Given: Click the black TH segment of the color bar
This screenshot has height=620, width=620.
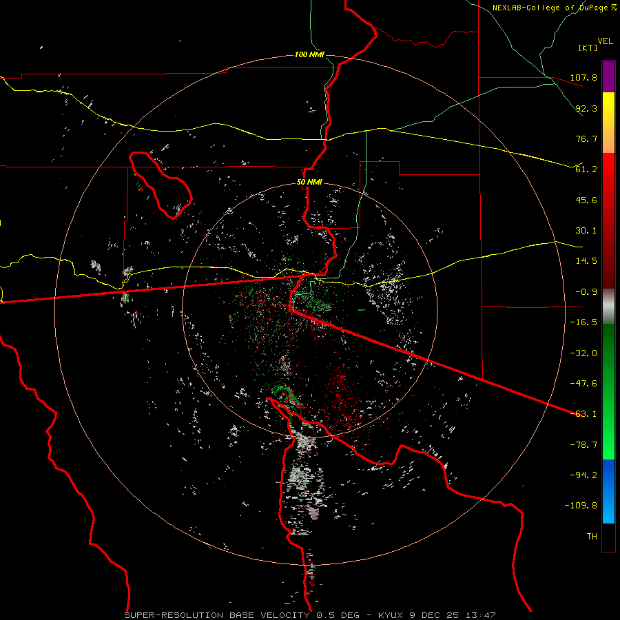Looking at the screenshot, I should 608,537.
